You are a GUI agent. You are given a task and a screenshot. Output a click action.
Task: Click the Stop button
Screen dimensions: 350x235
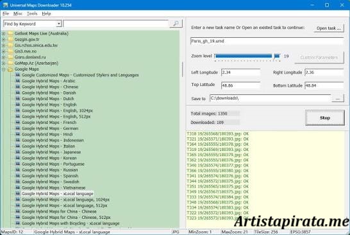[x=325, y=118]
